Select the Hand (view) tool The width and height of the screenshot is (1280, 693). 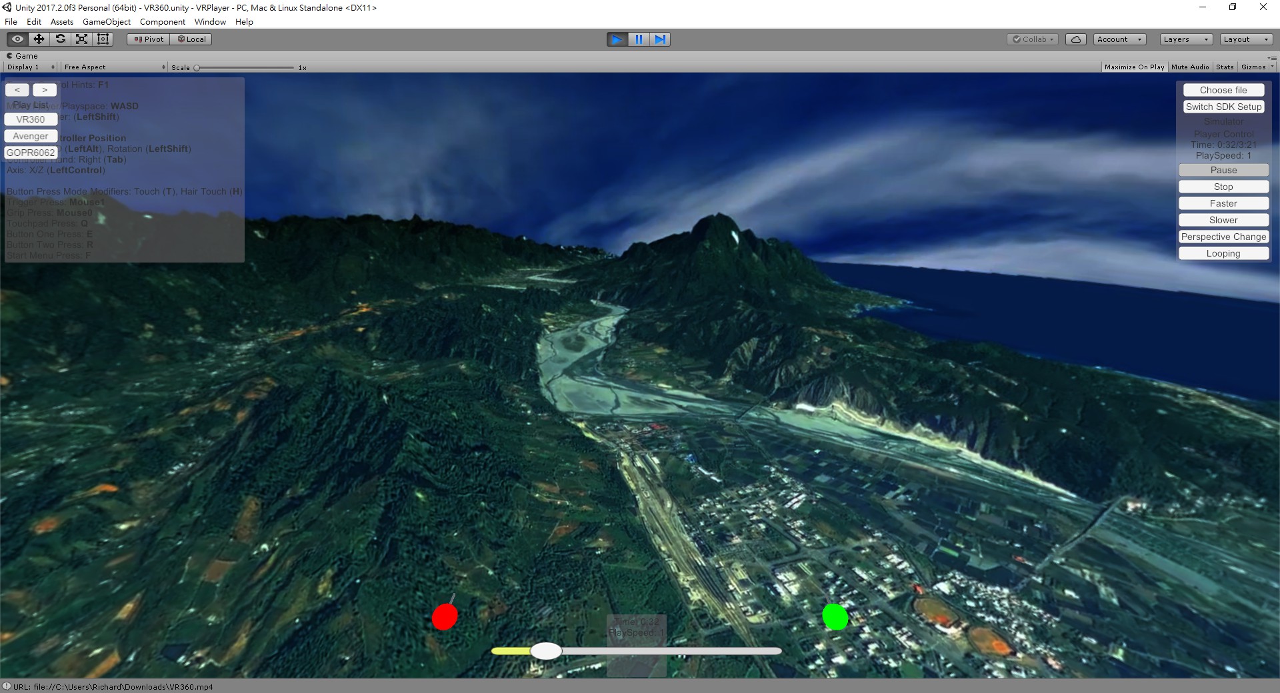pos(17,39)
